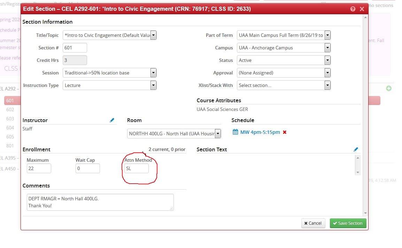Open the Part of Term dropdown
This screenshot has width=402, height=248.
(327, 35)
